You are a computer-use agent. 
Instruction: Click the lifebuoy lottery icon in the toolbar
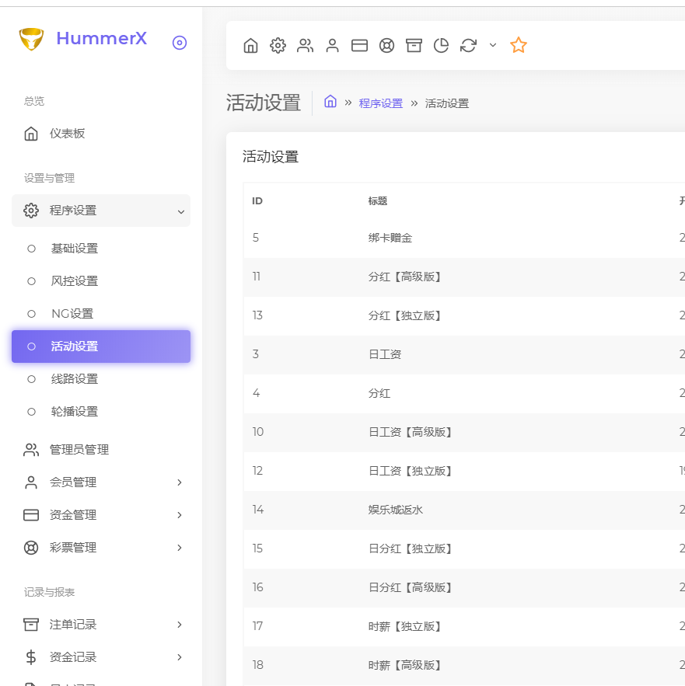(x=386, y=45)
